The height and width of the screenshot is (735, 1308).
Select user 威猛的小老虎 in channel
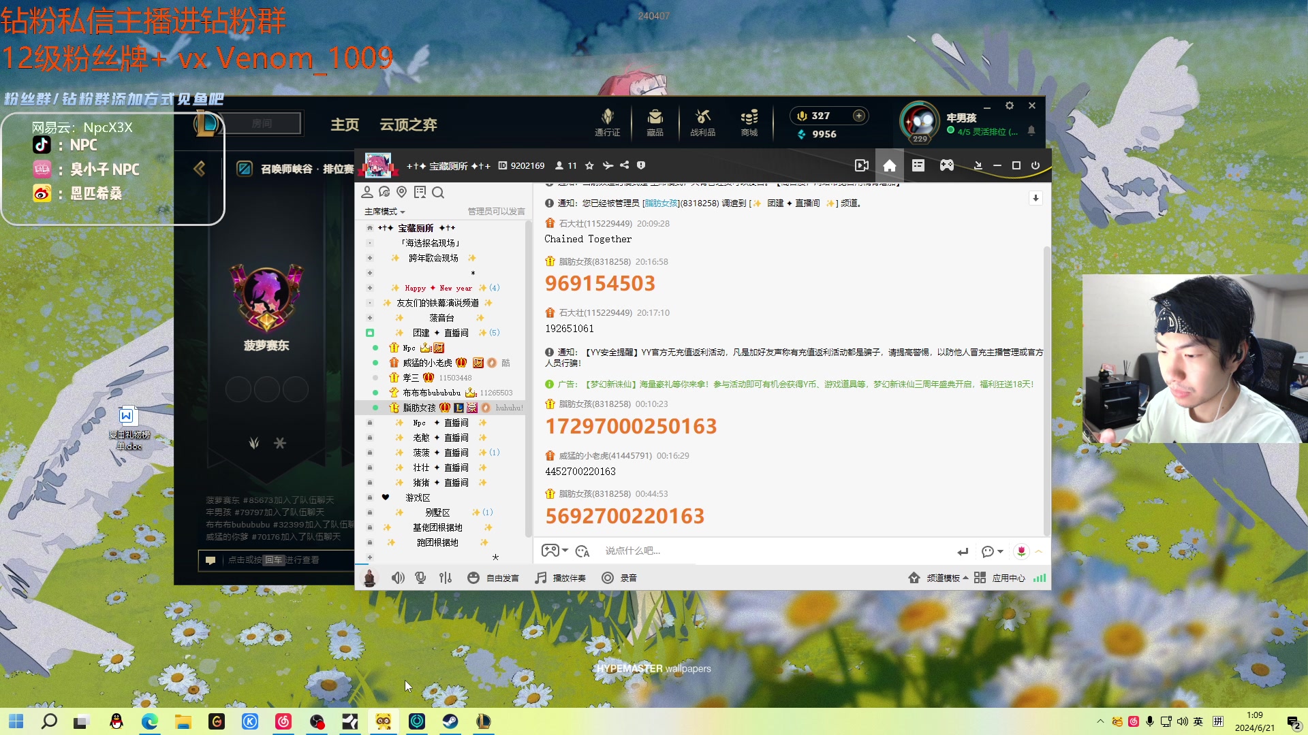pos(426,363)
